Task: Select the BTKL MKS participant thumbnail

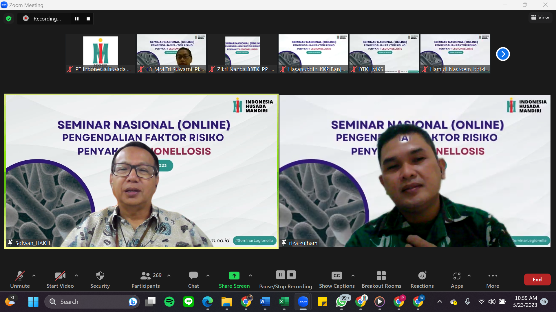Action: 384,54
